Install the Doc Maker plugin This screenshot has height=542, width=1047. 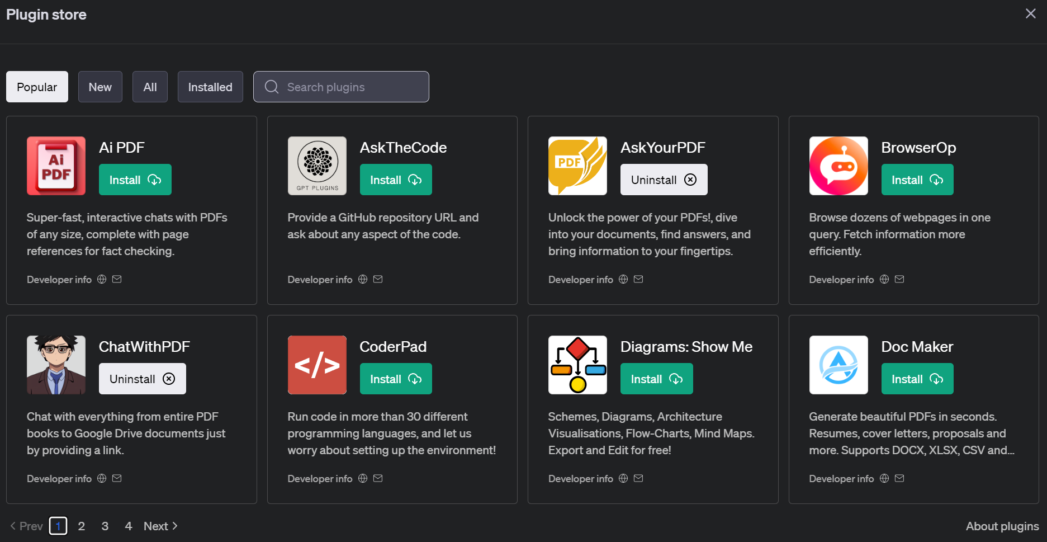pyautogui.click(x=917, y=379)
